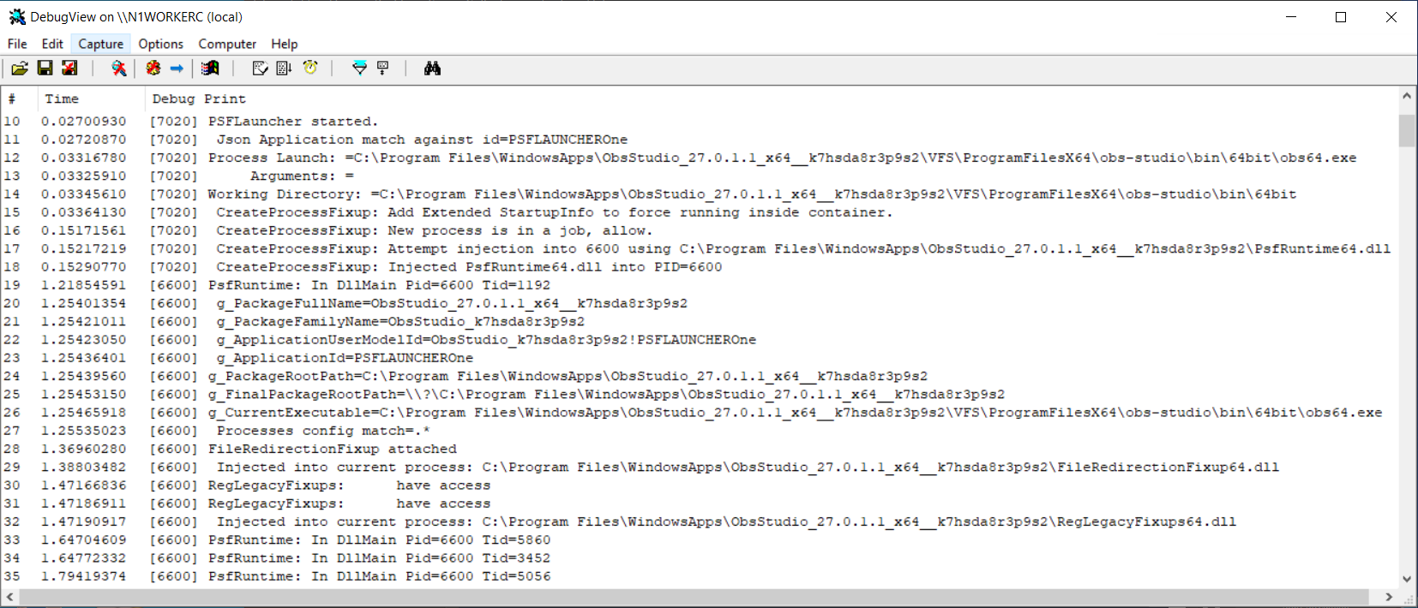Select the 'g_PackageFullName=' log line
The width and height of the screenshot is (1418, 608).
(x=700, y=303)
